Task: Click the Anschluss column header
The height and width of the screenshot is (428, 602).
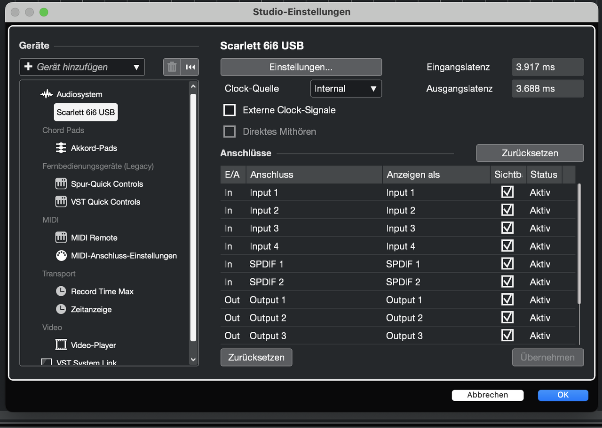Action: (314, 175)
